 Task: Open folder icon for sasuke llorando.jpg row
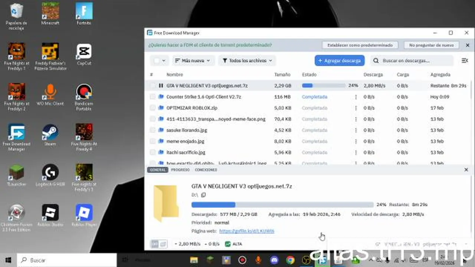pyautogui.click(x=161, y=130)
